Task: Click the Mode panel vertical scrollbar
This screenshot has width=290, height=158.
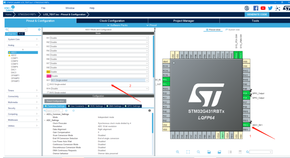Action: pyautogui.click(x=153, y=57)
